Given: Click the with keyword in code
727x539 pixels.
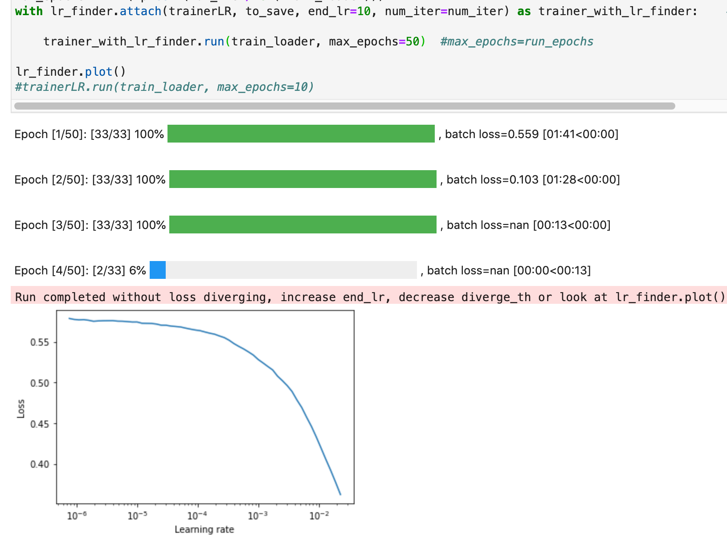Looking at the screenshot, I should point(29,11).
